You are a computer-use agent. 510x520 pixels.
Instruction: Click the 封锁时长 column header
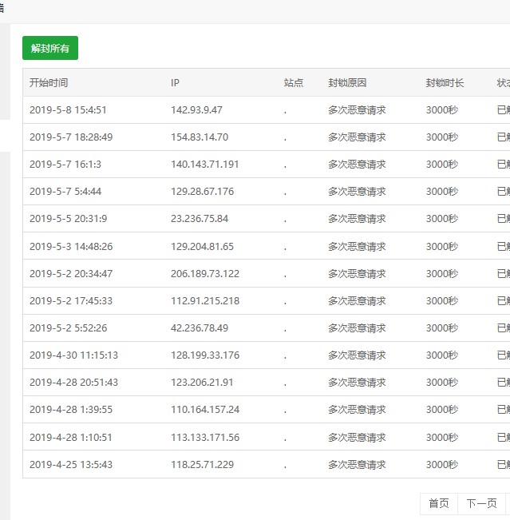click(445, 82)
